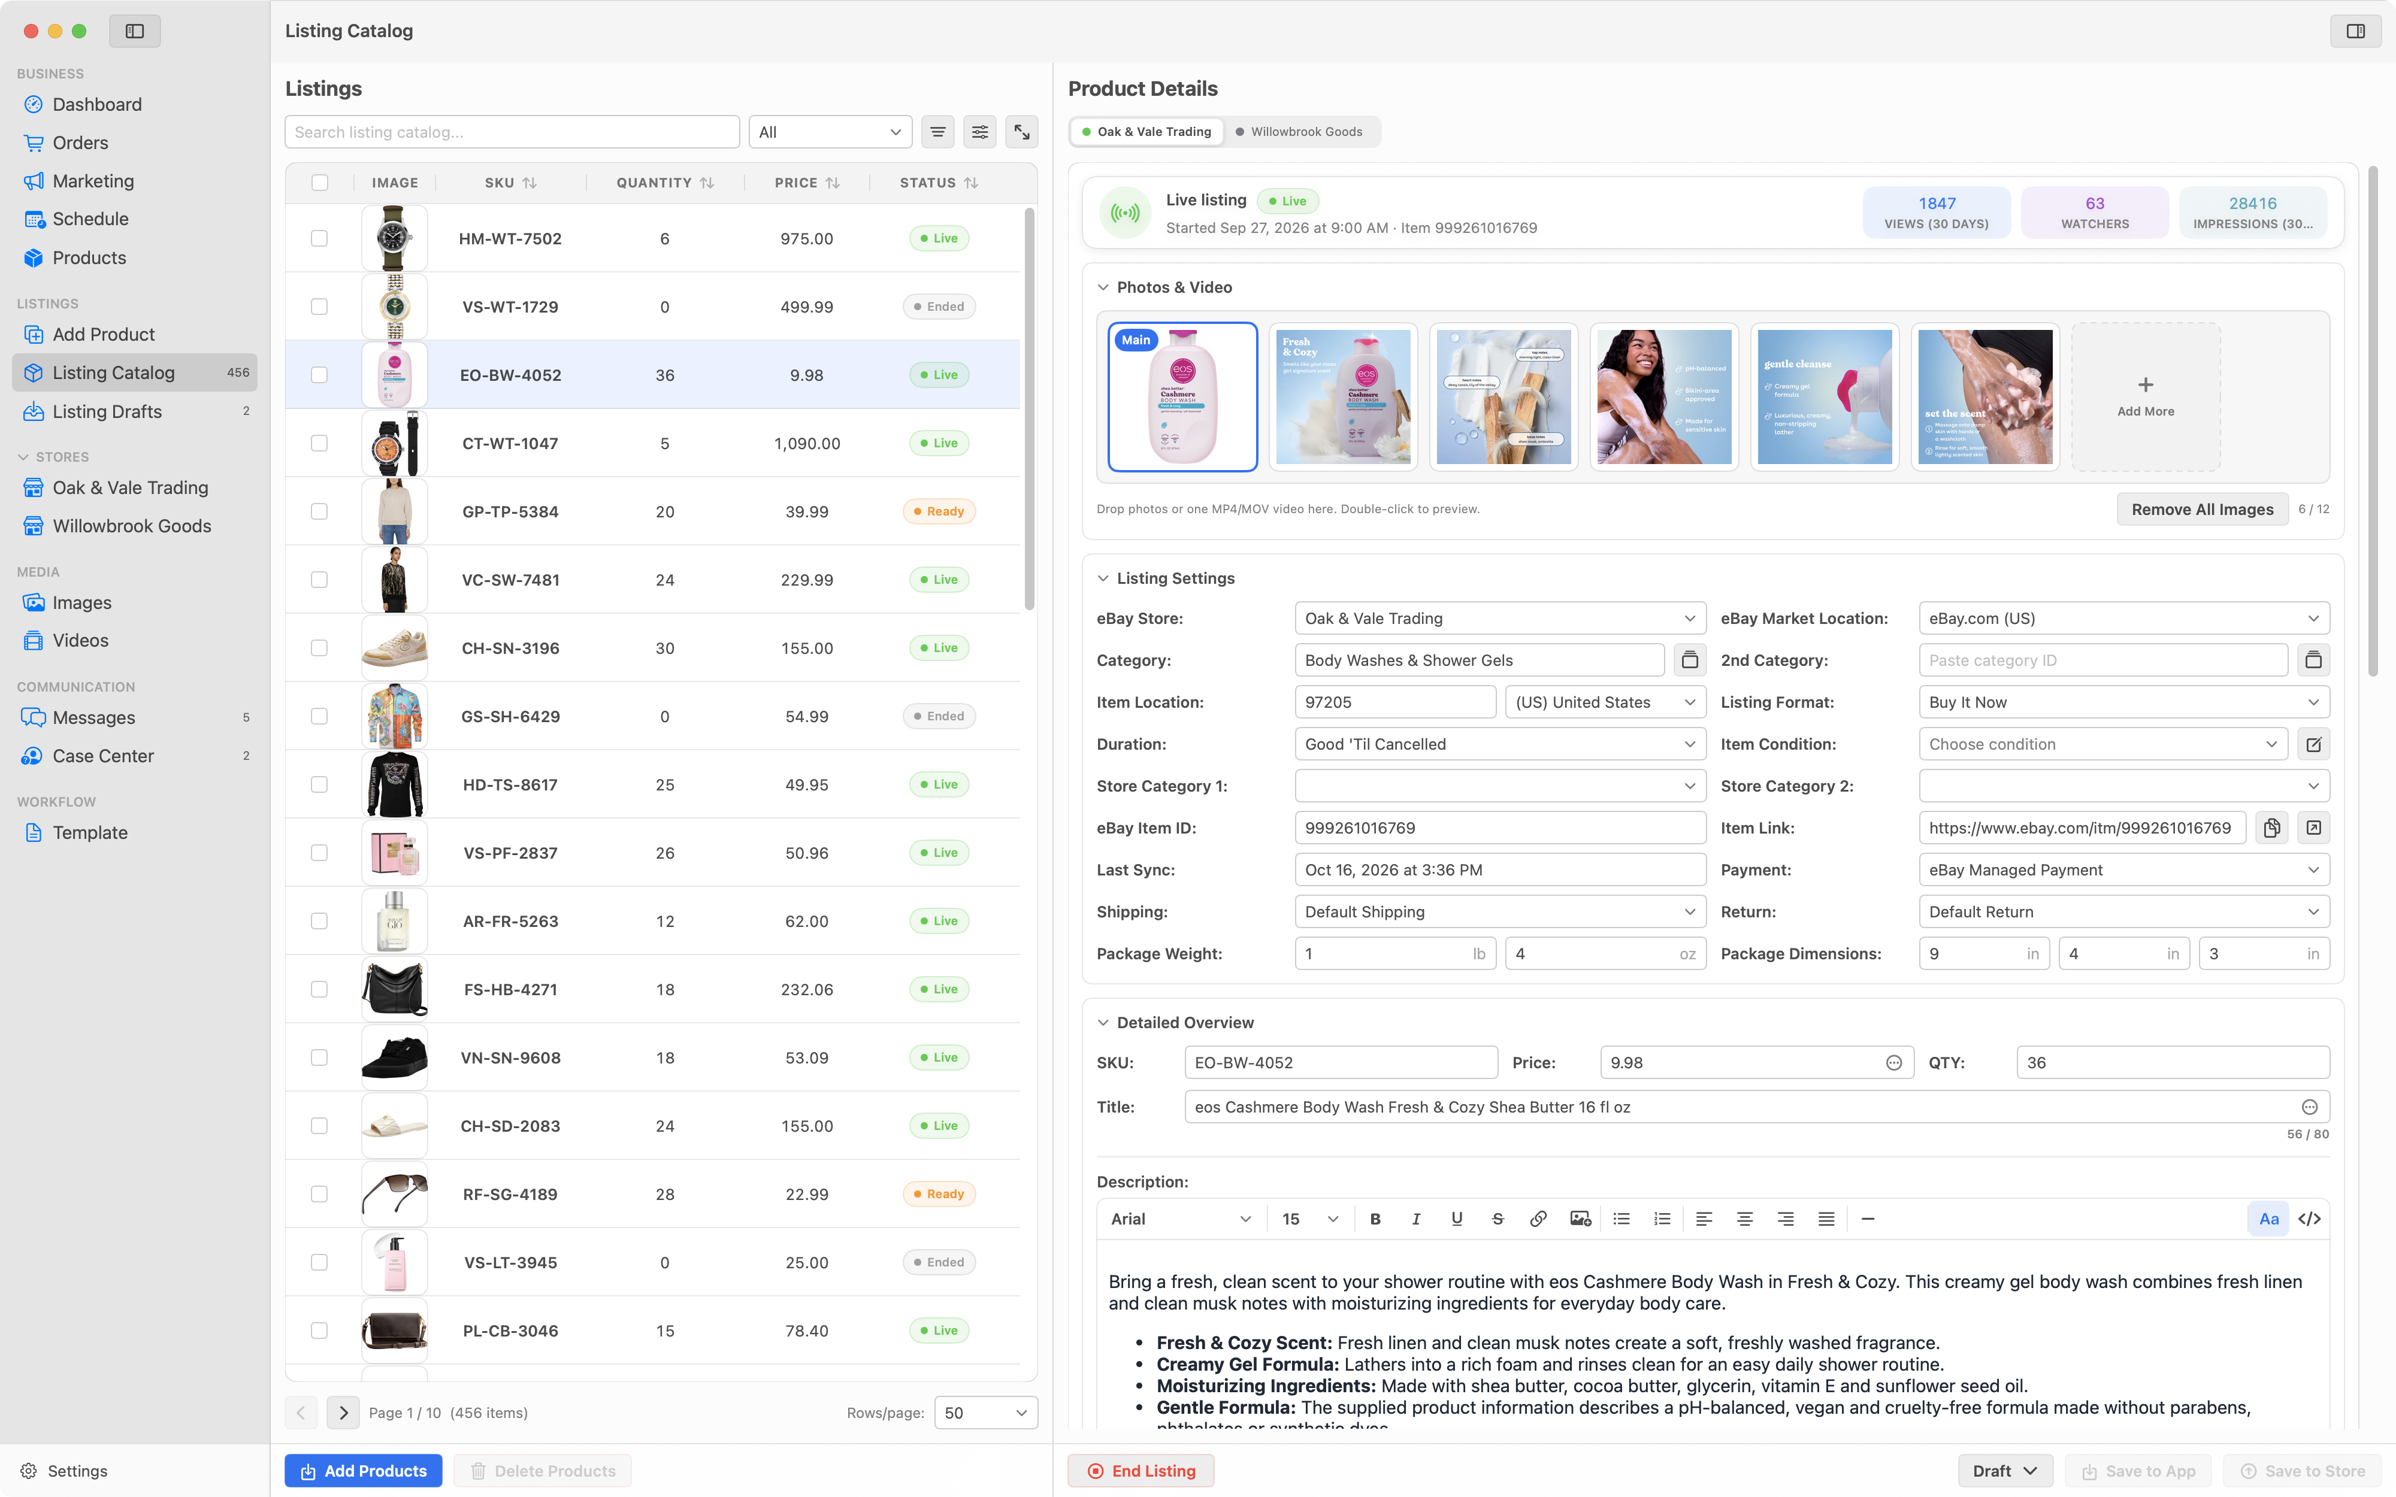Open the All status filter dropdown
Viewport: 2396px width, 1497px height.
pyautogui.click(x=830, y=132)
